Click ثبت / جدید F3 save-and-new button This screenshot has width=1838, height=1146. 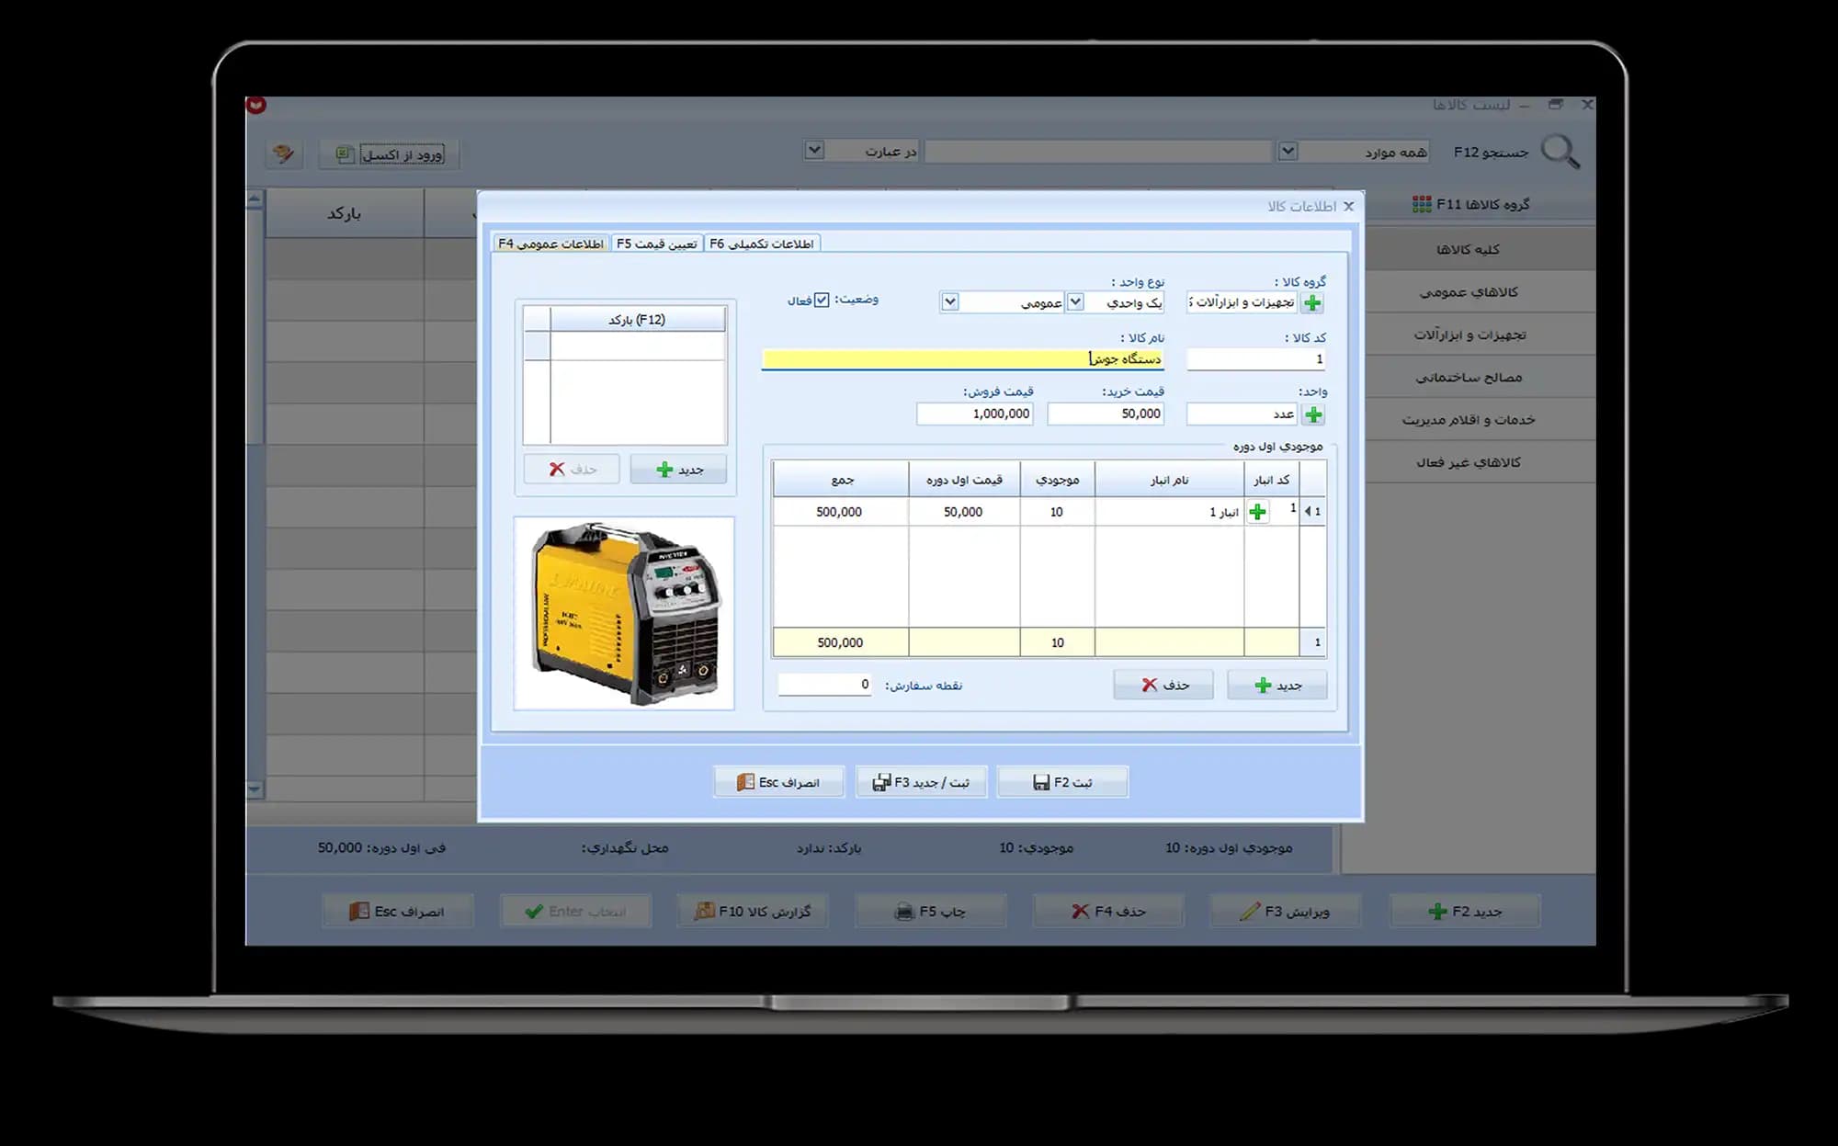click(921, 782)
